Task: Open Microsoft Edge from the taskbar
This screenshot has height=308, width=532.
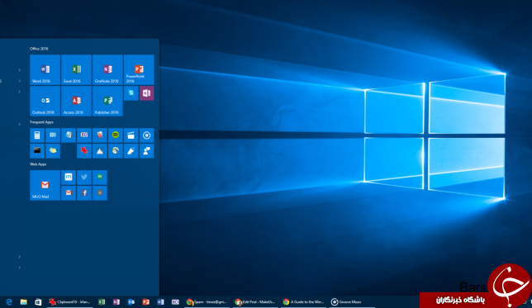Action: pyautogui.click(x=9, y=302)
